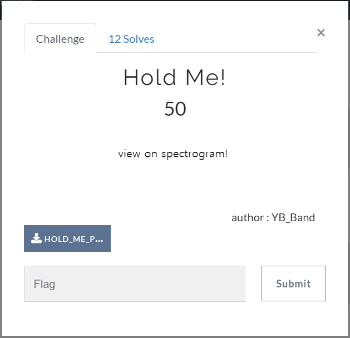Click the "Flag" placeholder text
Image resolution: width=350 pixels, height=338 pixels.
[x=45, y=284]
